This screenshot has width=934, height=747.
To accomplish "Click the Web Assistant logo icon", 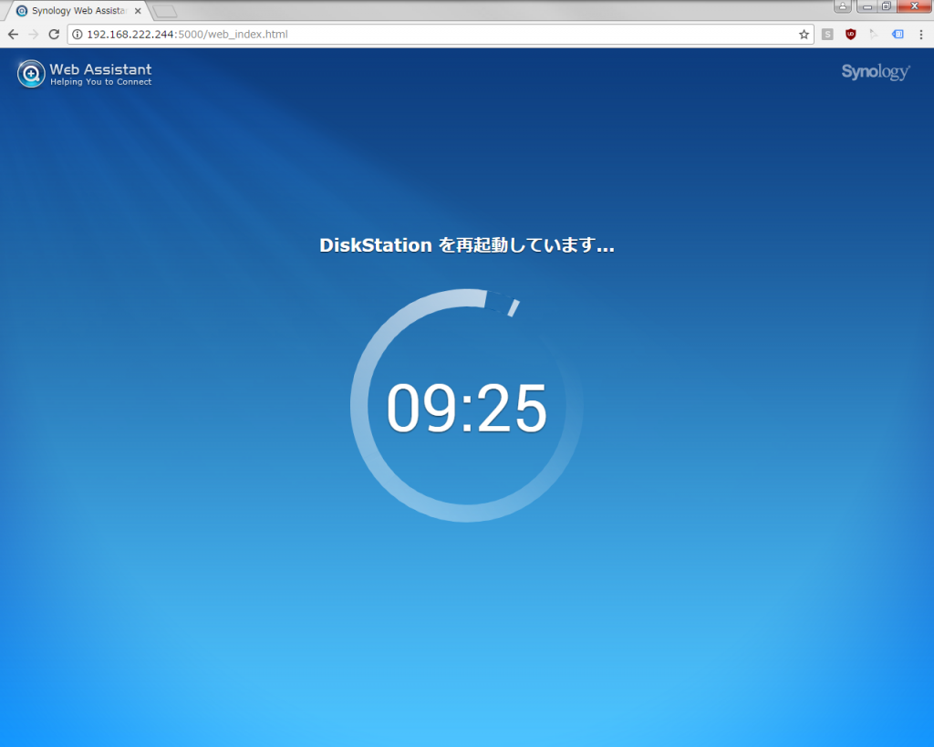I will 31,74.
